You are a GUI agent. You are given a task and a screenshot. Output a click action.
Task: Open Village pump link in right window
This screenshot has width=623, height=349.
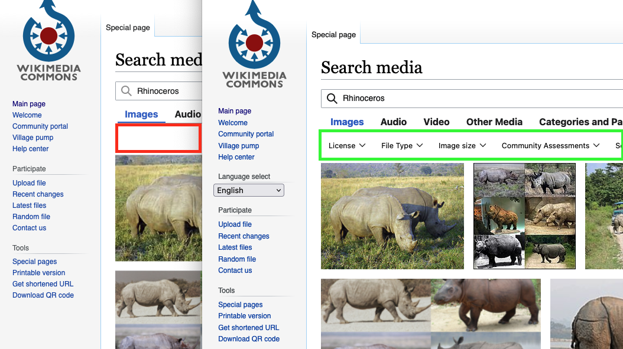click(x=238, y=146)
